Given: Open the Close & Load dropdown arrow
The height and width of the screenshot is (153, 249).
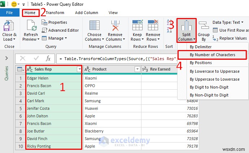Looking at the screenshot, I should click(14, 39).
